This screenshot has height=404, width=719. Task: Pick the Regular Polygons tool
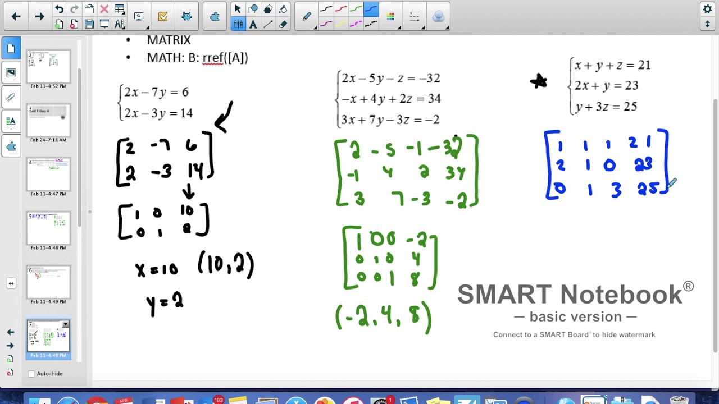269,10
